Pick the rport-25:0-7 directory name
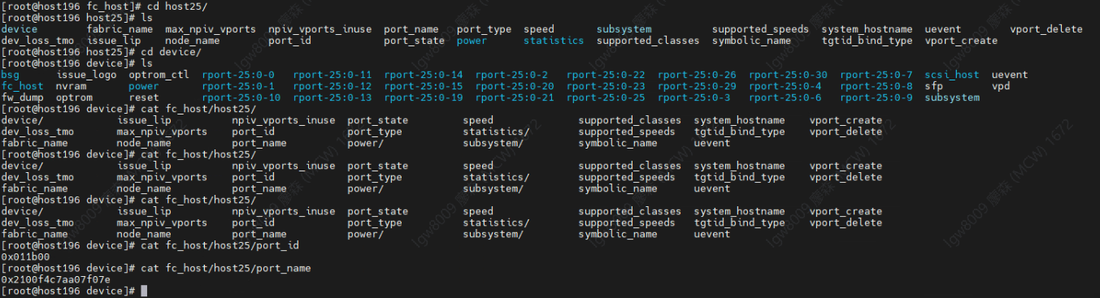Image resolution: width=1100 pixels, height=298 pixels. tap(876, 75)
